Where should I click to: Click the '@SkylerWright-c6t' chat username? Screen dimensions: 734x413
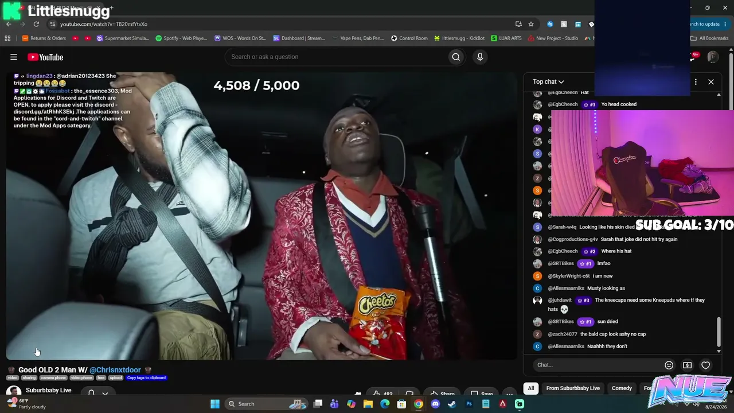[x=569, y=276]
